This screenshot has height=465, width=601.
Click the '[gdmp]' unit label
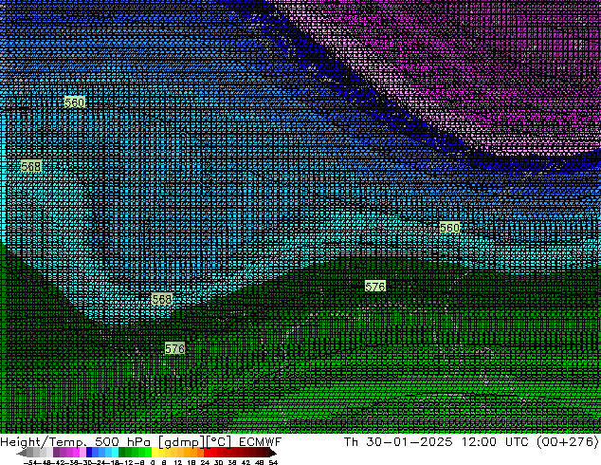[181, 442]
